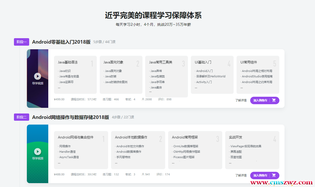Click the 941 learners person icon
The height and width of the screenshot is (187, 315).
(143, 174)
